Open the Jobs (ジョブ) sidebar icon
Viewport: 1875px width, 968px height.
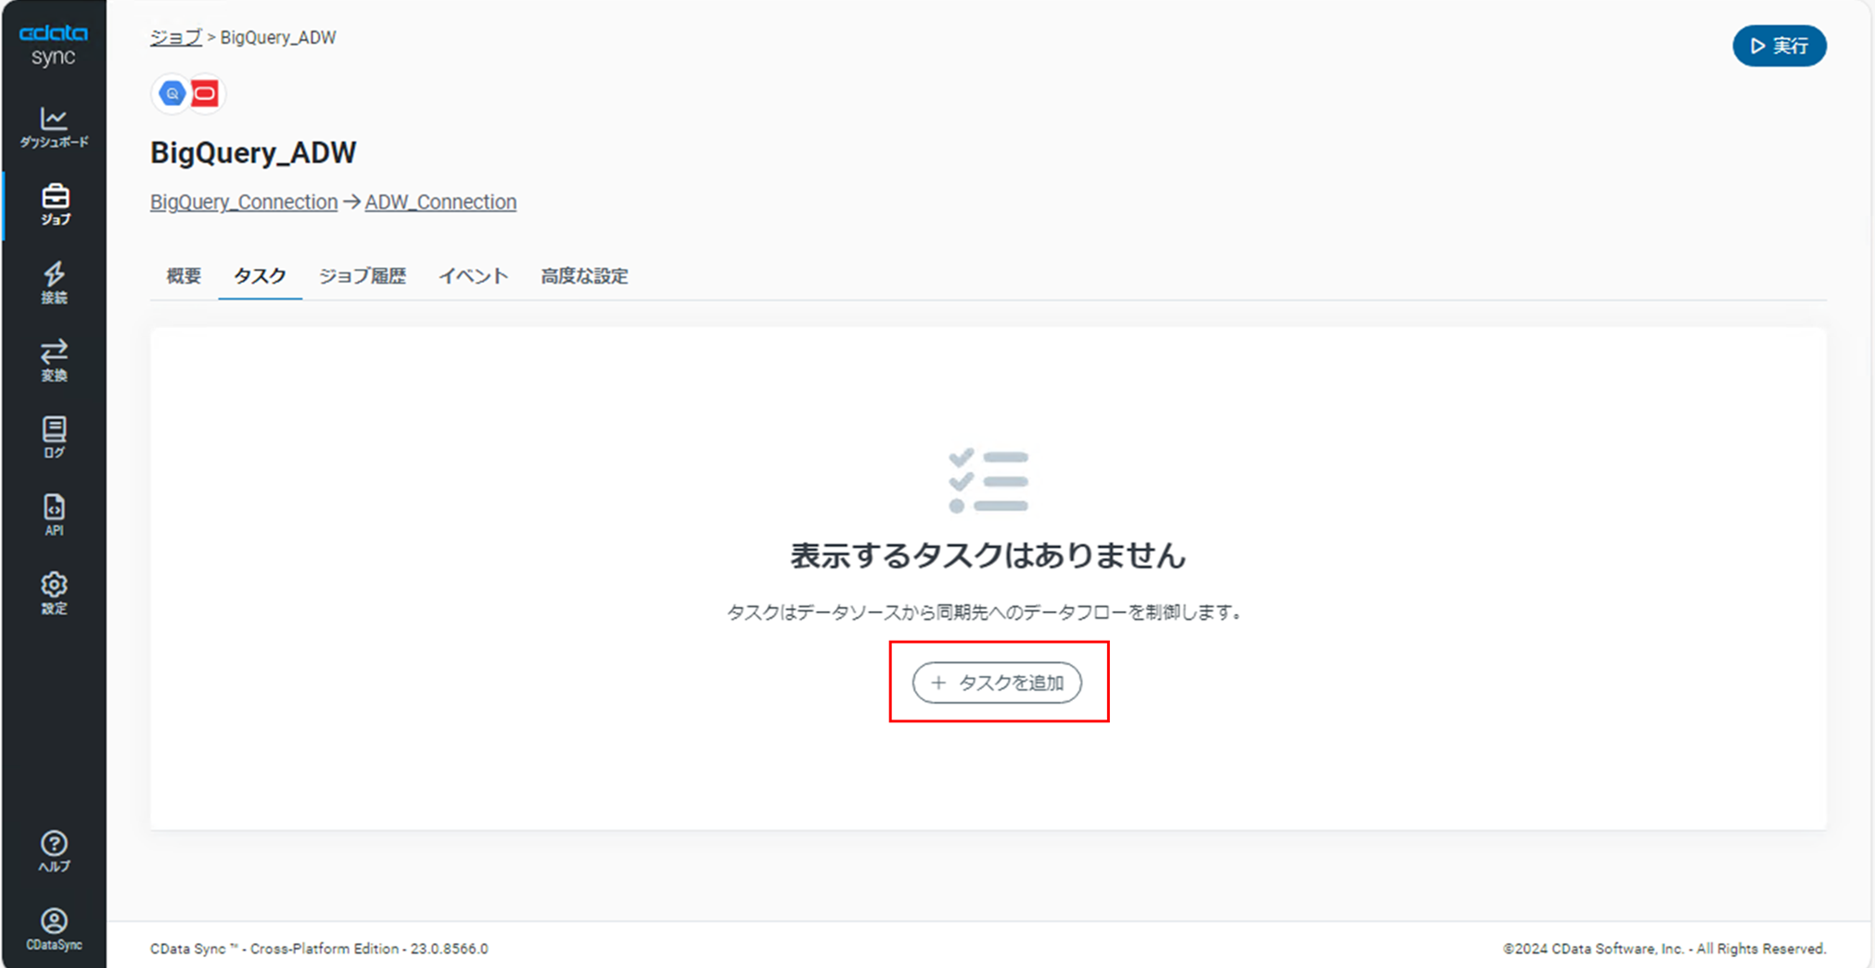(54, 204)
